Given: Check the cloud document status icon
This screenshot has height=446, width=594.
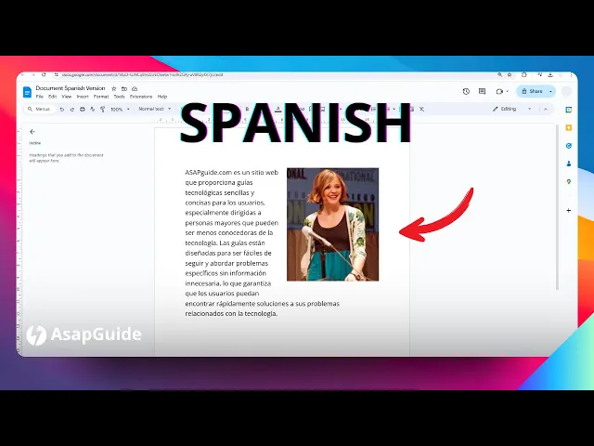Looking at the screenshot, I should 135,88.
